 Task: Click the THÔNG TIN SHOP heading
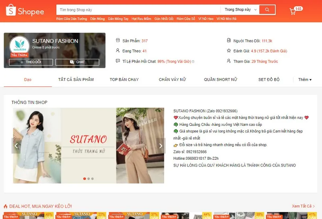pos(29,102)
